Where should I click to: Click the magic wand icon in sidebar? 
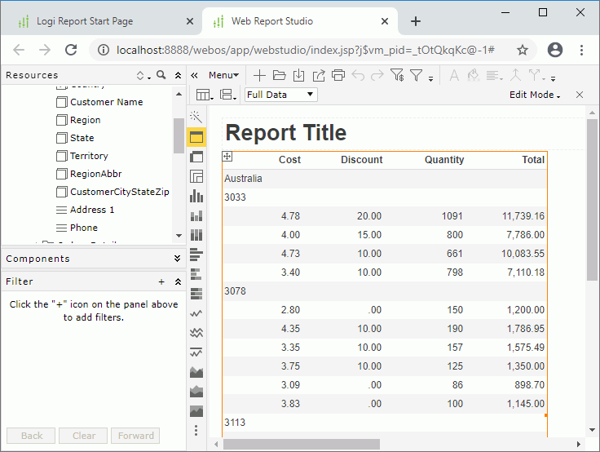196,117
